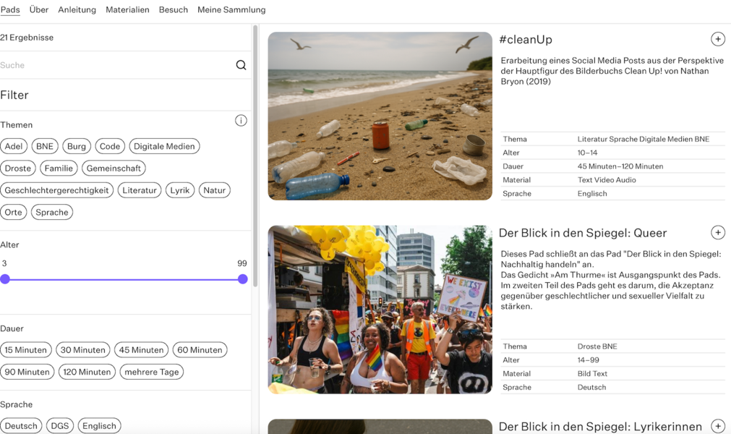Toggle the BNE theme filter
Image resolution: width=731 pixels, height=434 pixels.
click(45, 146)
